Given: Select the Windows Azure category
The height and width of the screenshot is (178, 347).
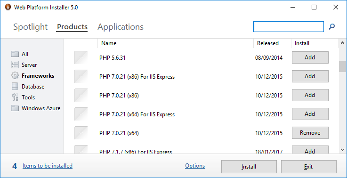Looking at the screenshot, I should 41,108.
